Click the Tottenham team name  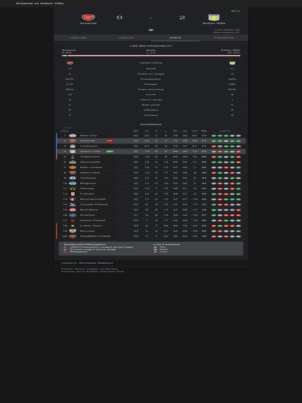(90, 157)
